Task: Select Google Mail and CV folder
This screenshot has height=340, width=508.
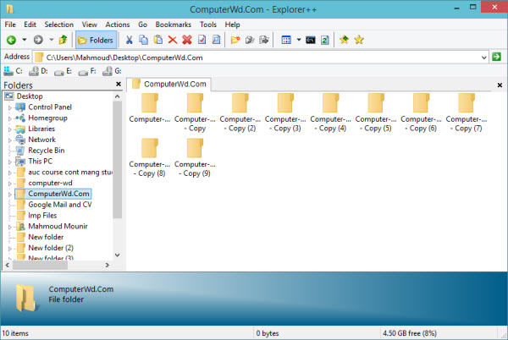Action: pyautogui.click(x=60, y=205)
